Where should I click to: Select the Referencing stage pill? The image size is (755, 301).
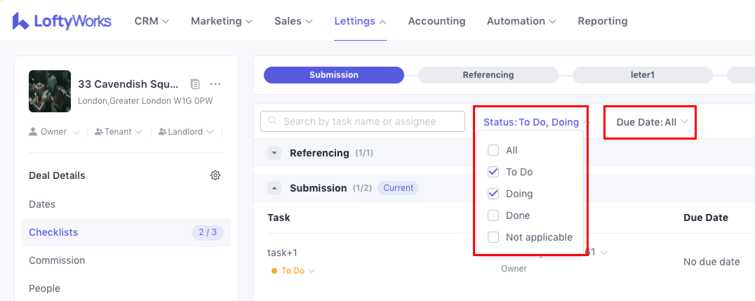488,75
